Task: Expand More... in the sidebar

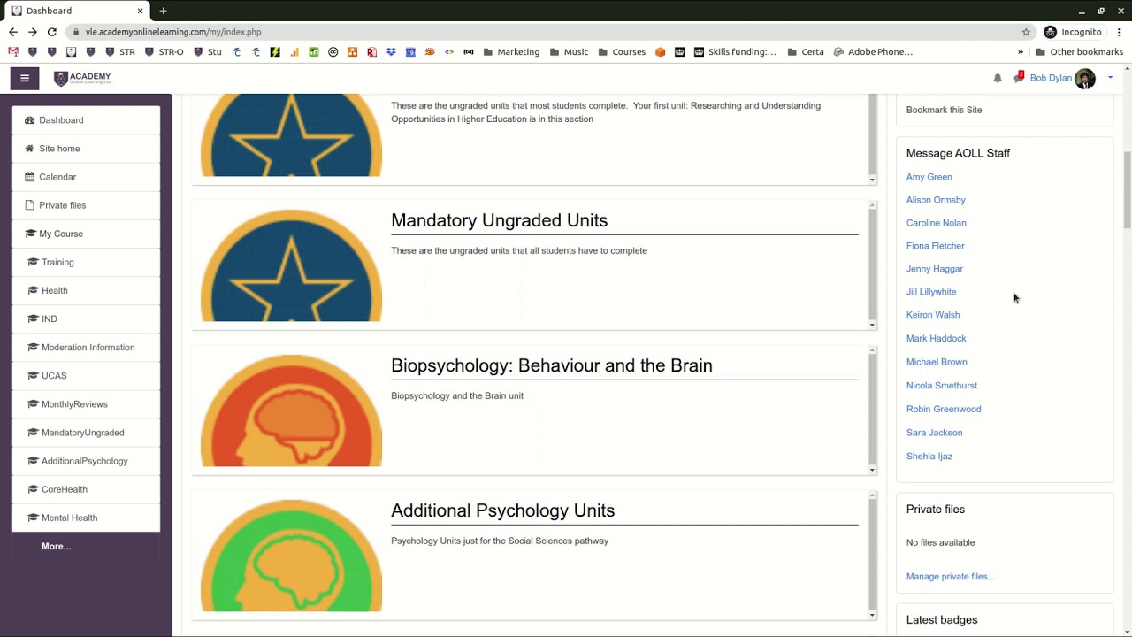Action: pos(56,546)
